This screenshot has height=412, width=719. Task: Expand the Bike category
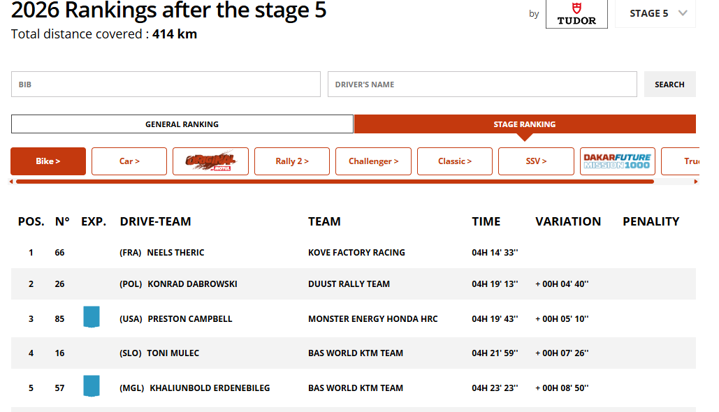[48, 161]
